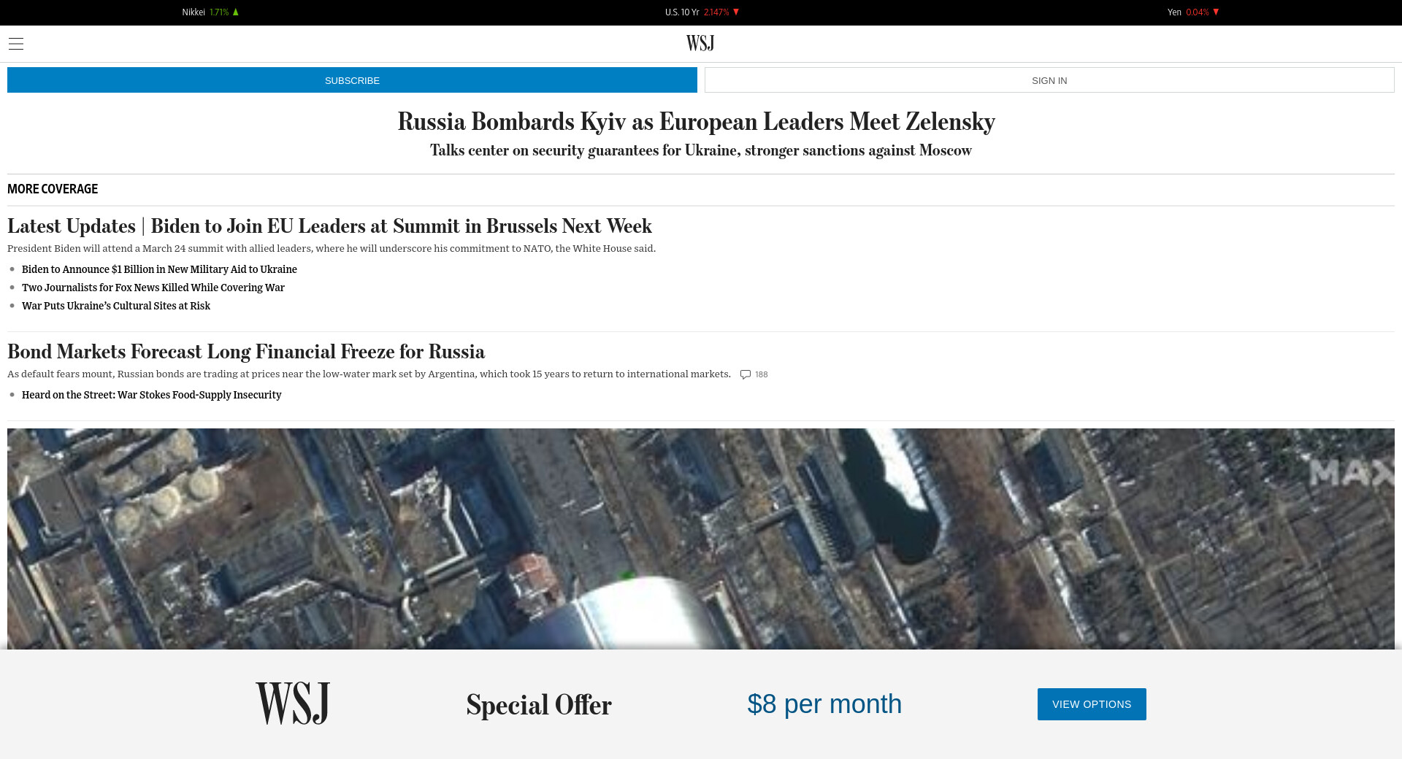Screen dimensions: 1402x759
Task: Open Russia Bombards Kyiv headline article
Action: click(x=696, y=122)
